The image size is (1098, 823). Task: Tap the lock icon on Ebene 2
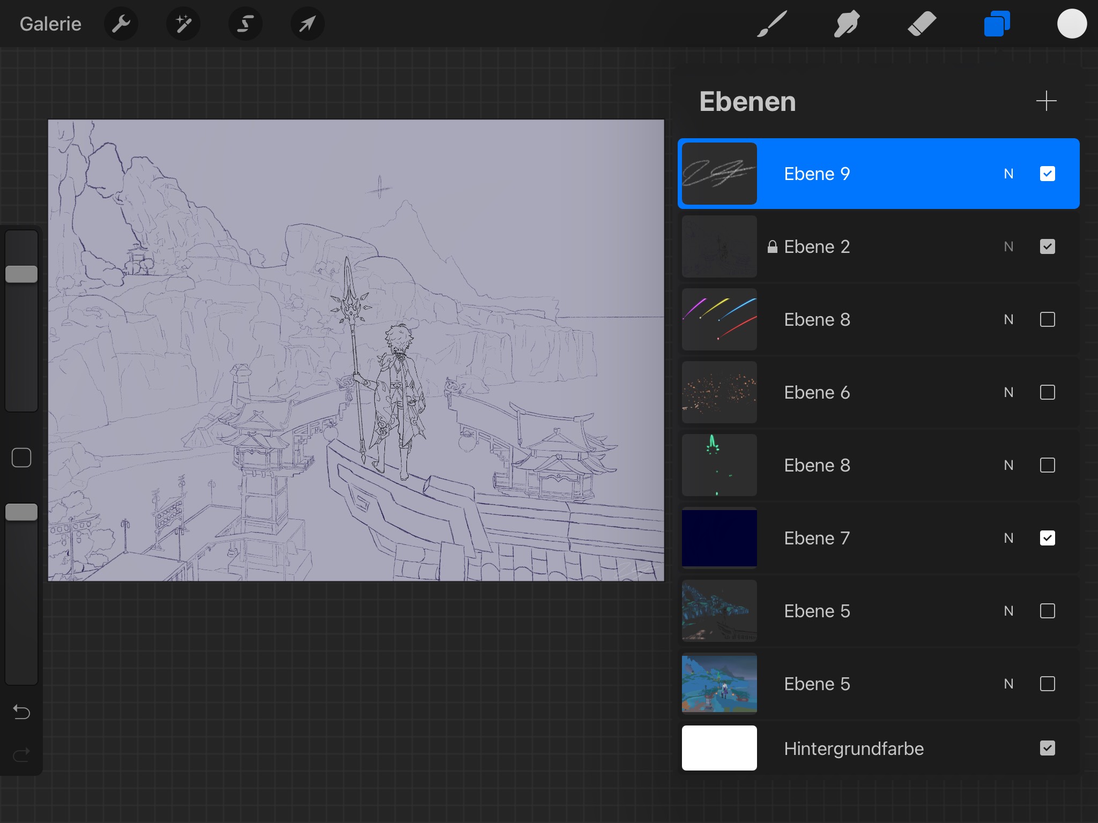(772, 246)
